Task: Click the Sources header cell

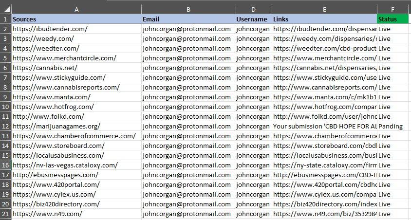Action: pyautogui.click(x=76, y=19)
